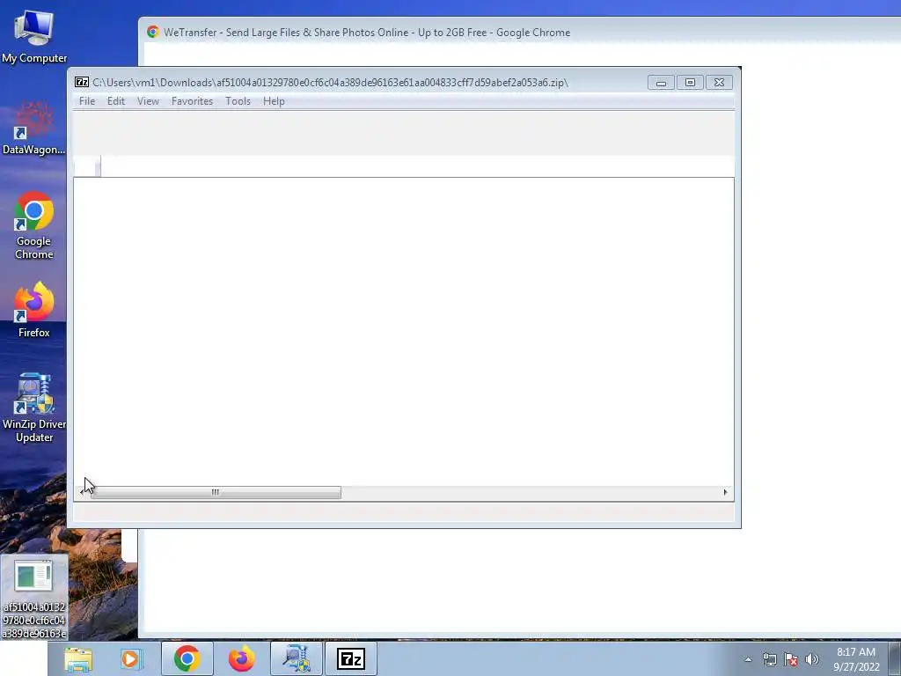Open Windows Media Player from the taskbar
Image resolution: width=901 pixels, height=676 pixels.
tap(131, 658)
